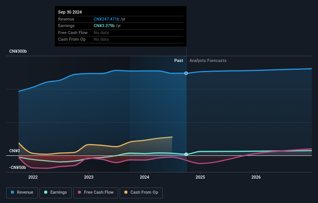Click the Sep 30 2024 tooltip date
This screenshot has height=203, width=318.
(70, 12)
